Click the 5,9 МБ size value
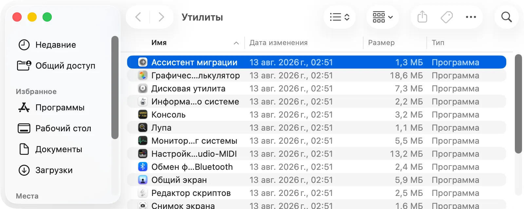 (x=409, y=180)
